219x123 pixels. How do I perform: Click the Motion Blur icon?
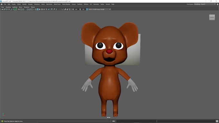click(x=54, y=9)
